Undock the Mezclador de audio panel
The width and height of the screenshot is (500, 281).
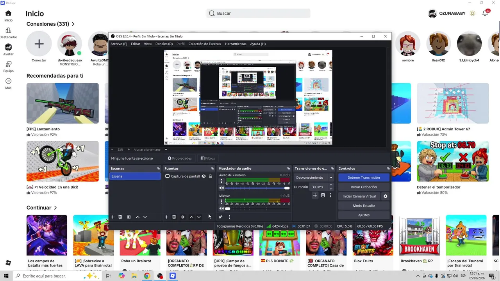[288, 169]
